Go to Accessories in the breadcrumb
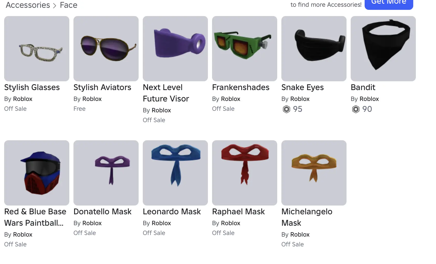This screenshot has width=436, height=264. [x=28, y=5]
